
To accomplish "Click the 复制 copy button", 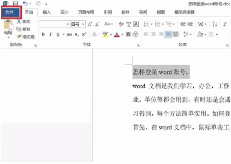I will coord(23,29).
